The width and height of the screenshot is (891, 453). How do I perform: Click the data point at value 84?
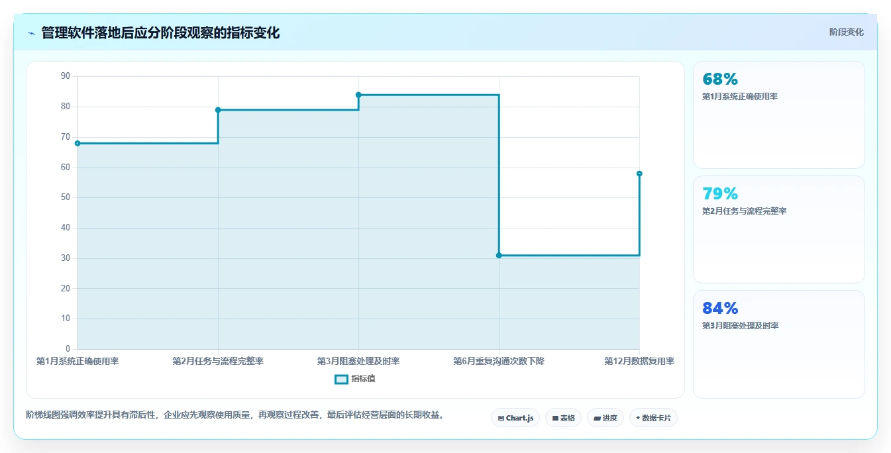(x=358, y=95)
